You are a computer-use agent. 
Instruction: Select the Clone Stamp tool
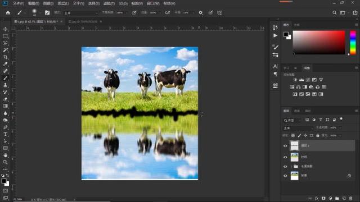5,85
